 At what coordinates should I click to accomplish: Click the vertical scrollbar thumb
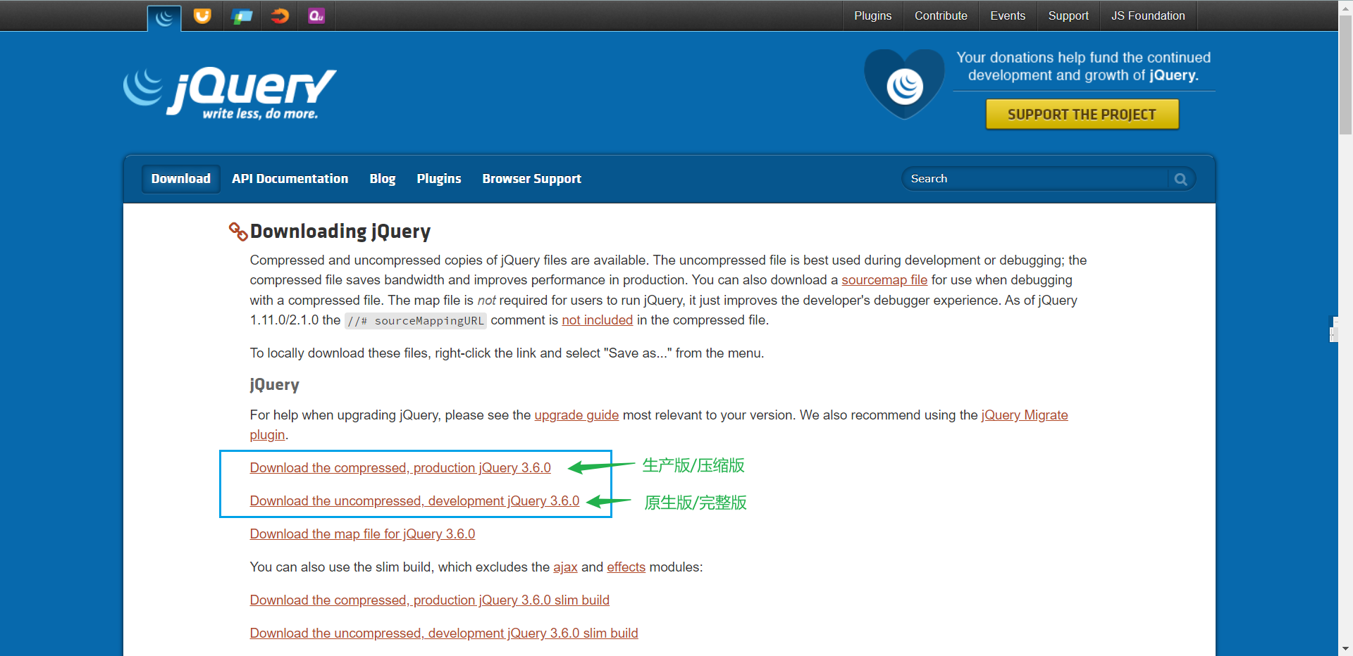coord(1345,74)
